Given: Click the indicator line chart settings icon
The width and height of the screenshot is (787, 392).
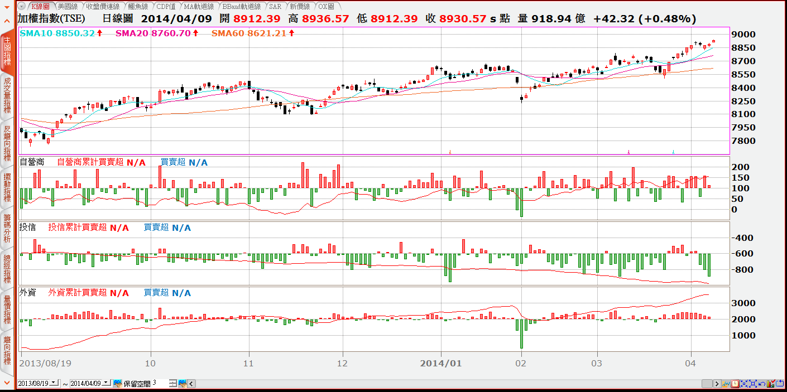Looking at the screenshot, I should 726,384.
